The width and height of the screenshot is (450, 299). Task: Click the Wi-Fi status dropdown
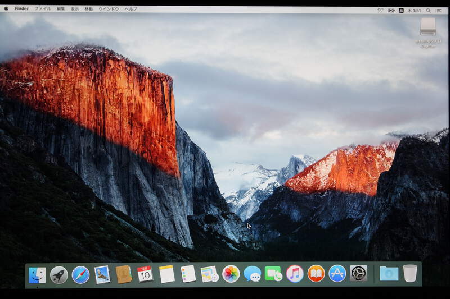[380, 10]
